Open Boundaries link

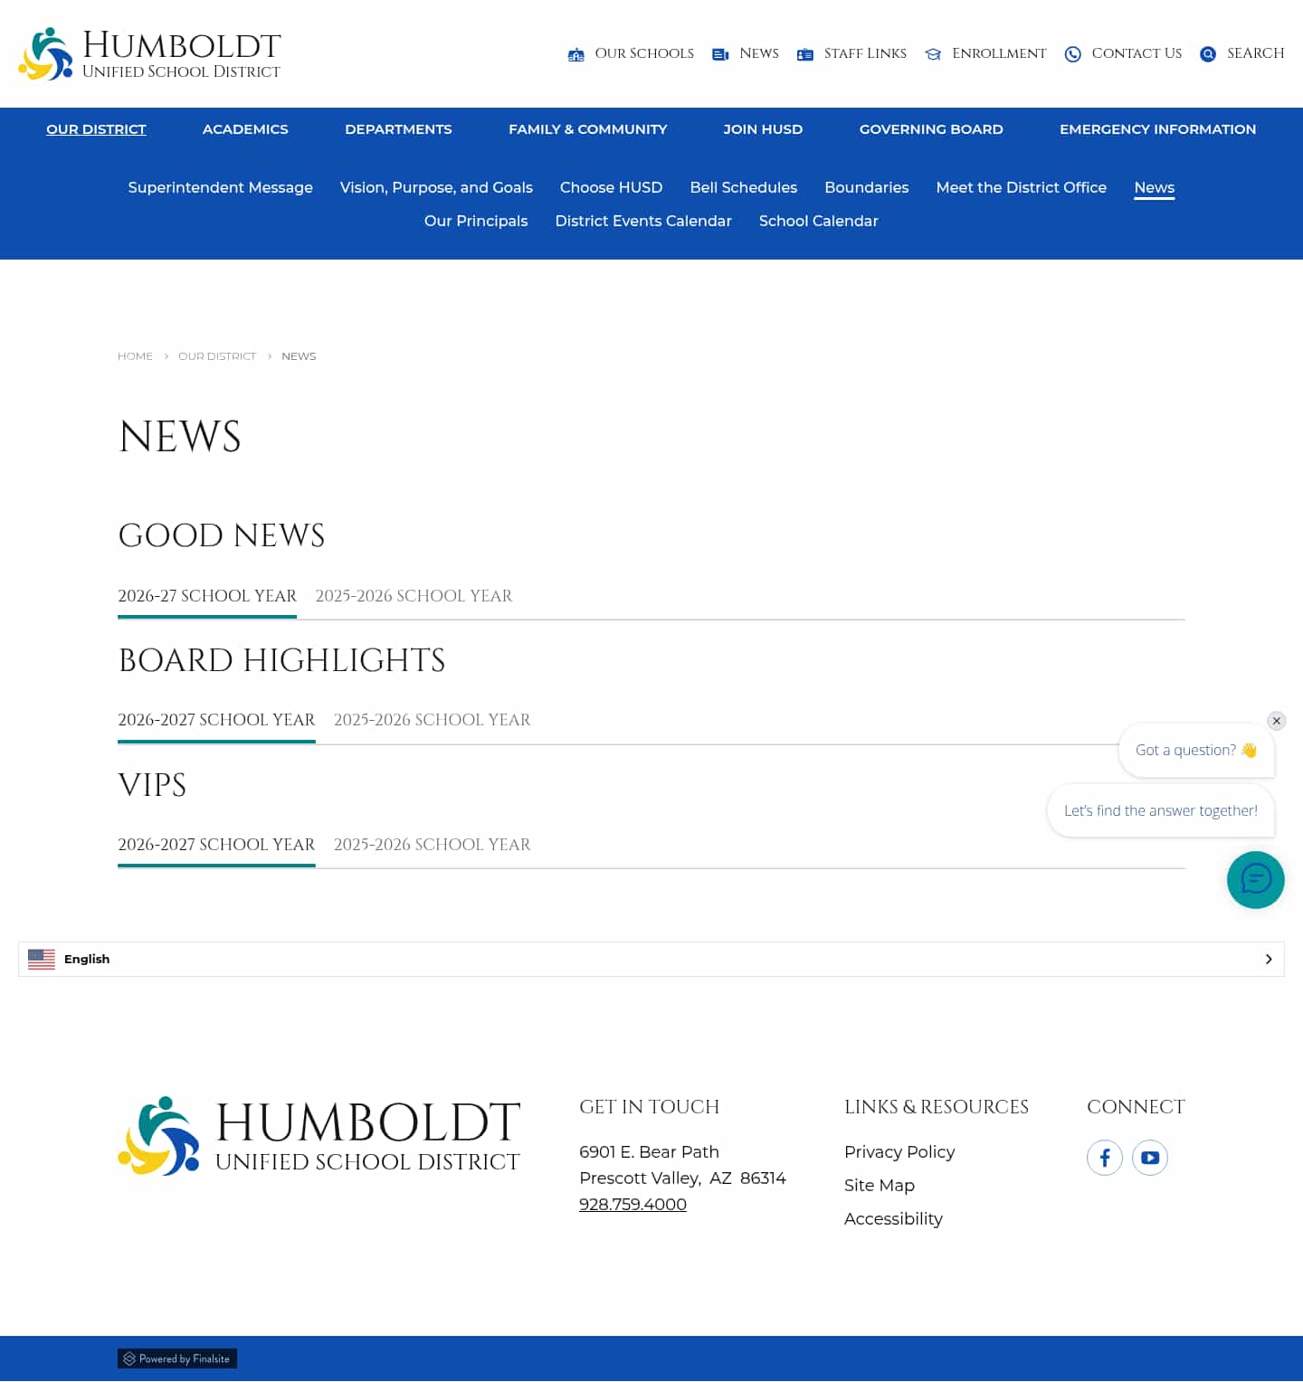tap(867, 187)
